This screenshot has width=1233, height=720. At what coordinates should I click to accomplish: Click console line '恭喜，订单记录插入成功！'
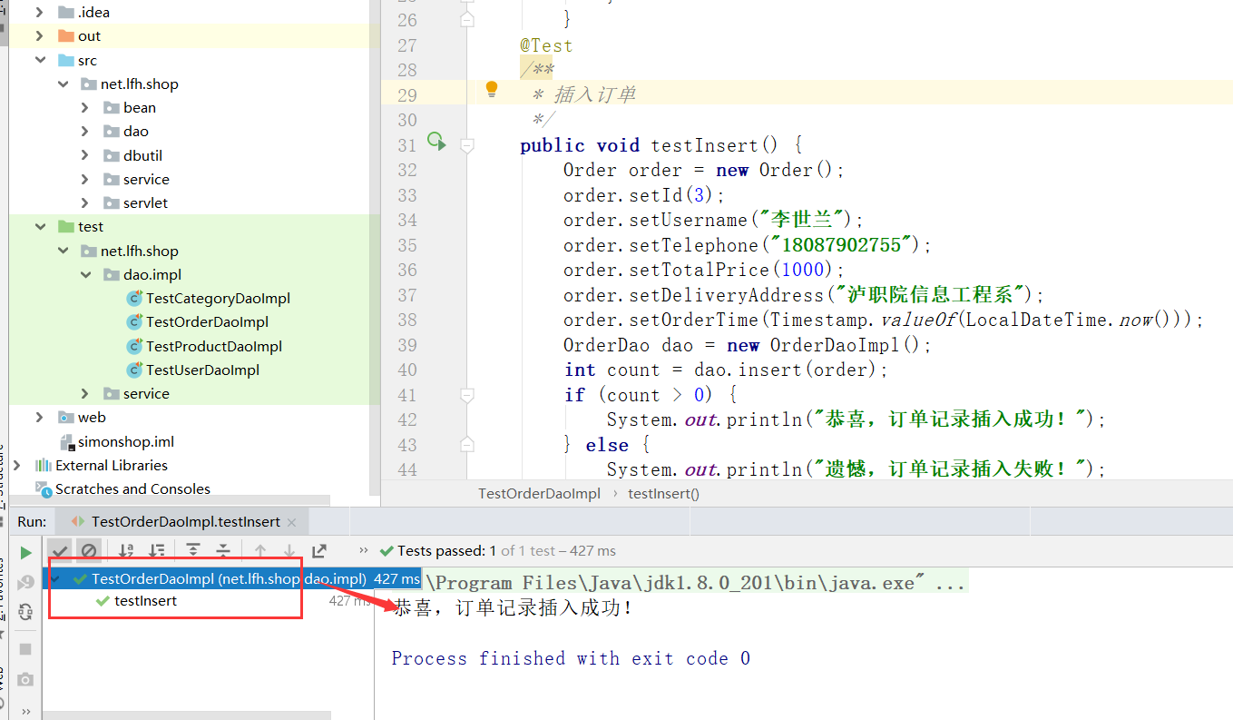tap(513, 607)
